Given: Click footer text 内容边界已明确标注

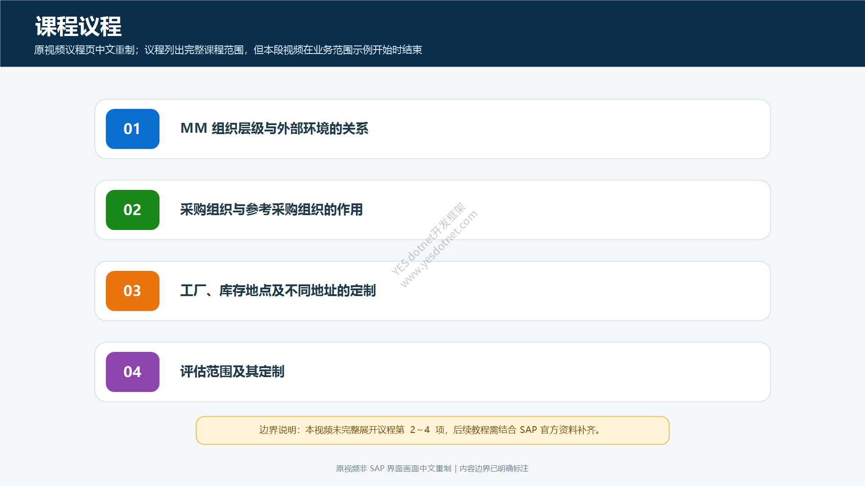Looking at the screenshot, I should pos(494,468).
